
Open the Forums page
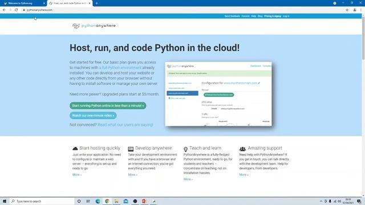pos(245,16)
